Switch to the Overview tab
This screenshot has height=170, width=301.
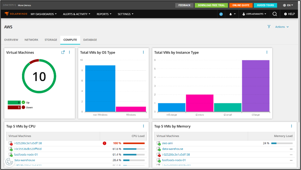pyautogui.click(x=11, y=40)
